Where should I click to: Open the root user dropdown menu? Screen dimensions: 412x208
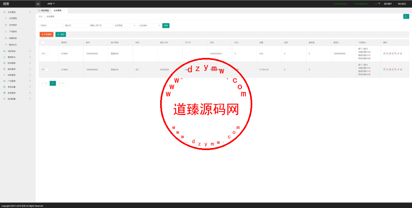point(377,4)
